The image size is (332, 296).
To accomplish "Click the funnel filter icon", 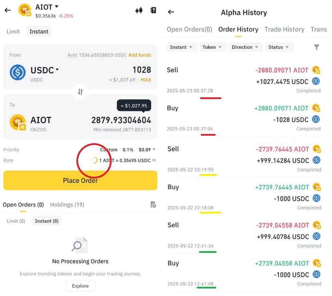I will [317, 47].
